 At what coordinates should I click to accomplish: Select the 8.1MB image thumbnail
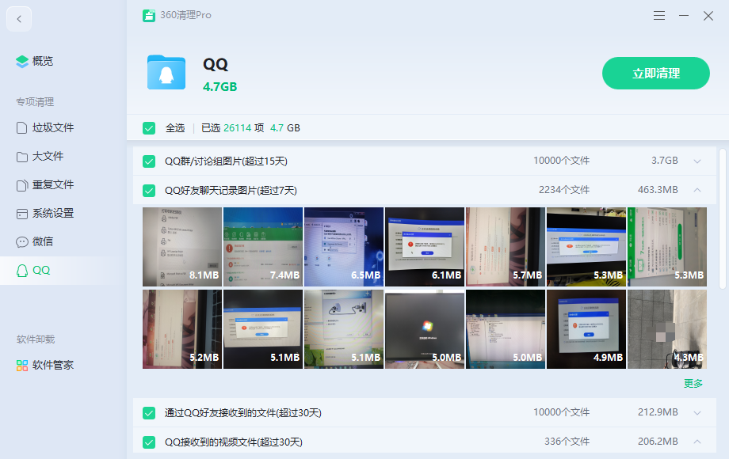pos(182,247)
